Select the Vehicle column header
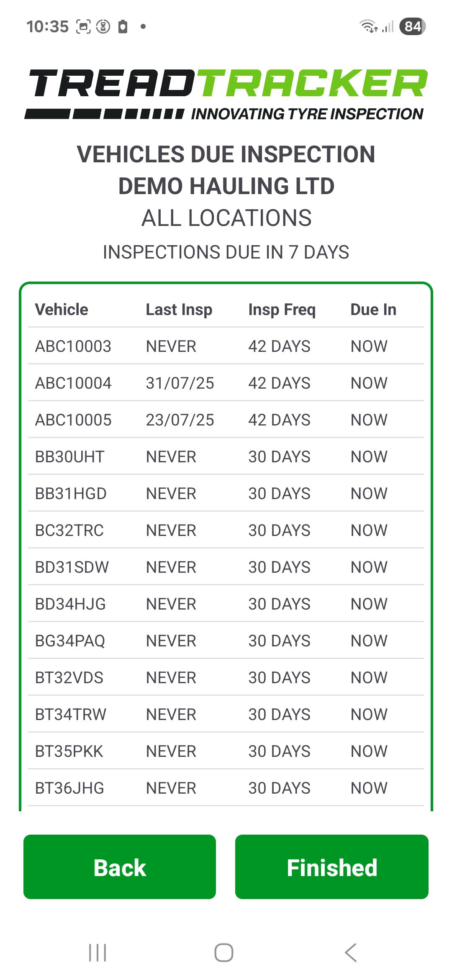The width and height of the screenshot is (452, 979). click(x=62, y=310)
